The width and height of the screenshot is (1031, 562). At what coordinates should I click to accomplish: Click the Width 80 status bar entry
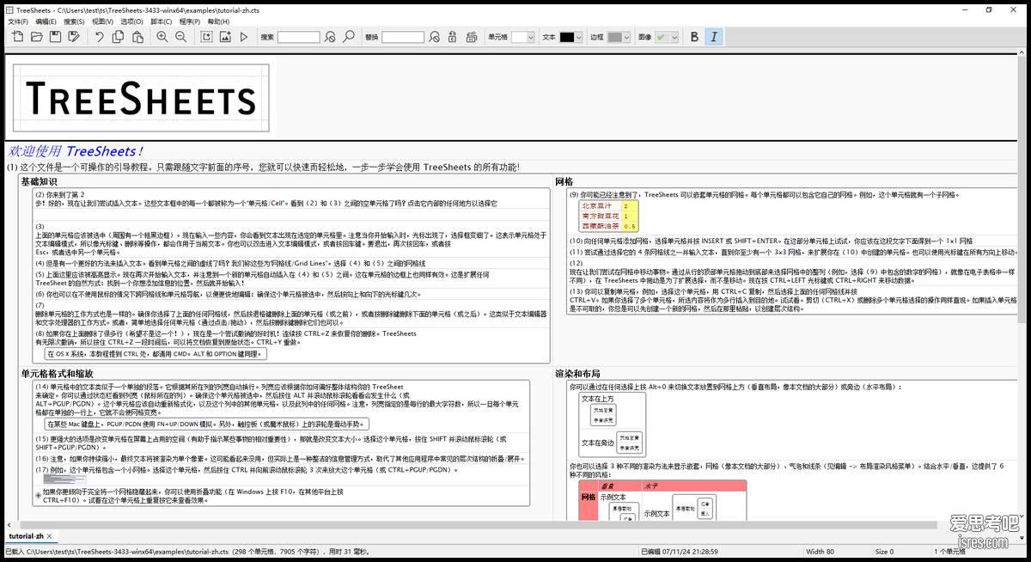click(819, 552)
